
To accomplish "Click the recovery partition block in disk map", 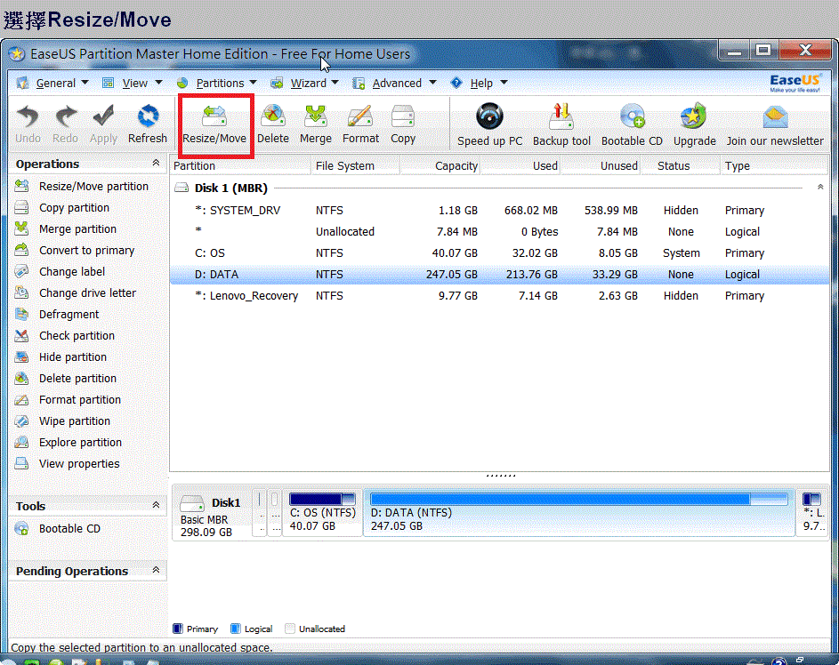I will click(812, 512).
